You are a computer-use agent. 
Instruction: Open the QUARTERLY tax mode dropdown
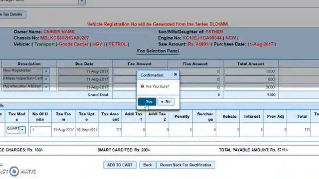22,129
